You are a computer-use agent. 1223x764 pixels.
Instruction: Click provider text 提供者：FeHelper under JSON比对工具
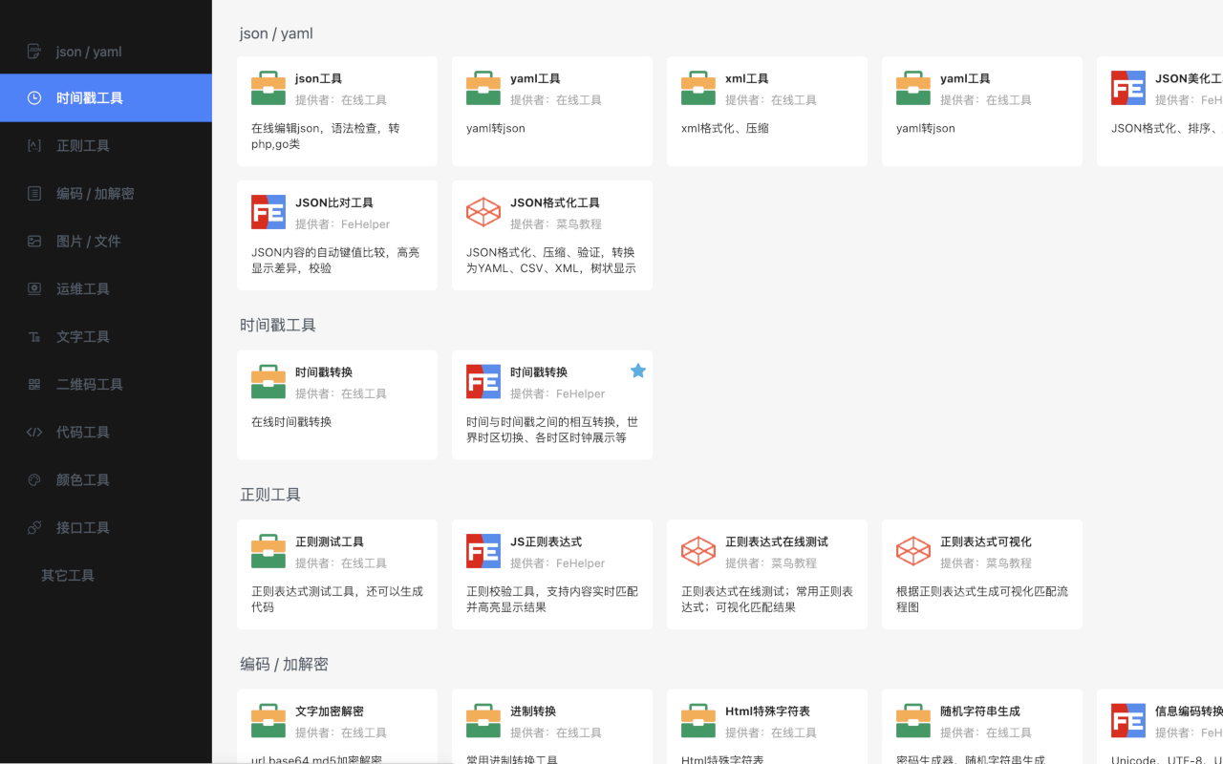[x=343, y=223]
